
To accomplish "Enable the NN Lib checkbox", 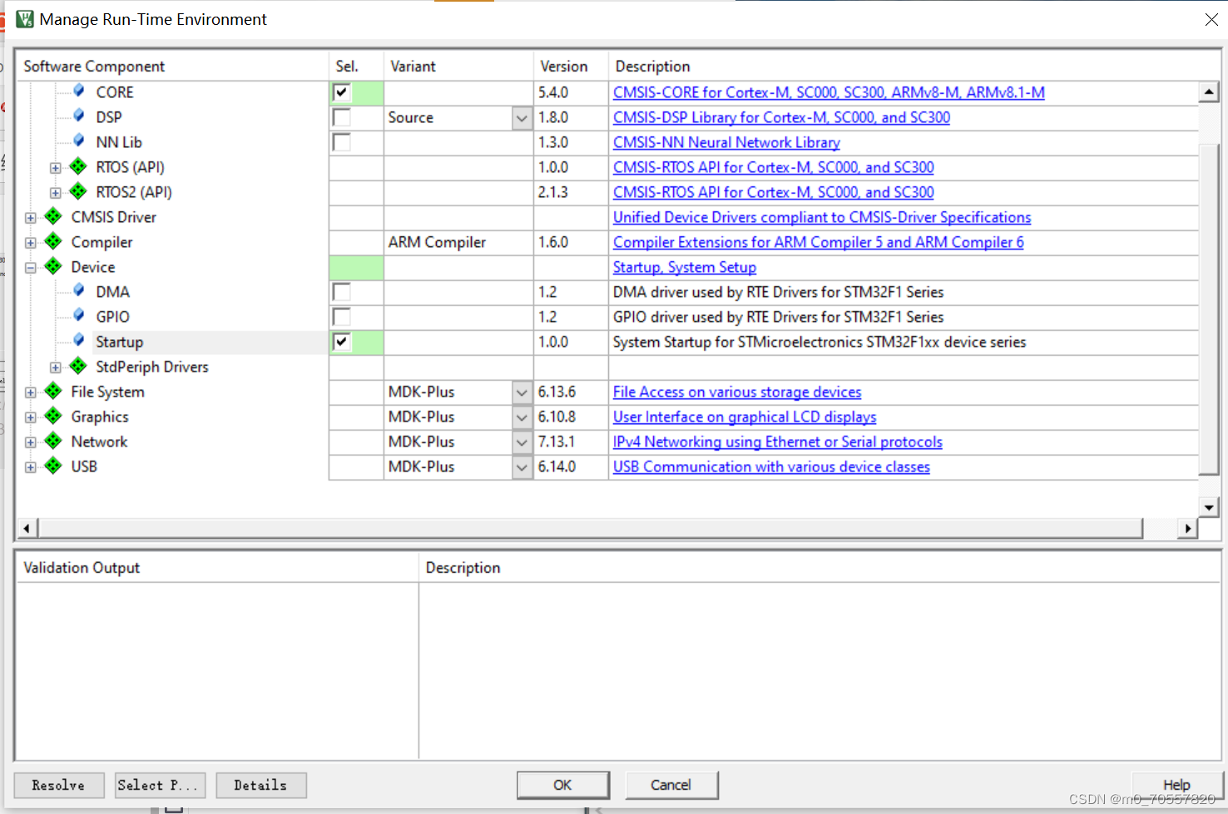I will 341,142.
